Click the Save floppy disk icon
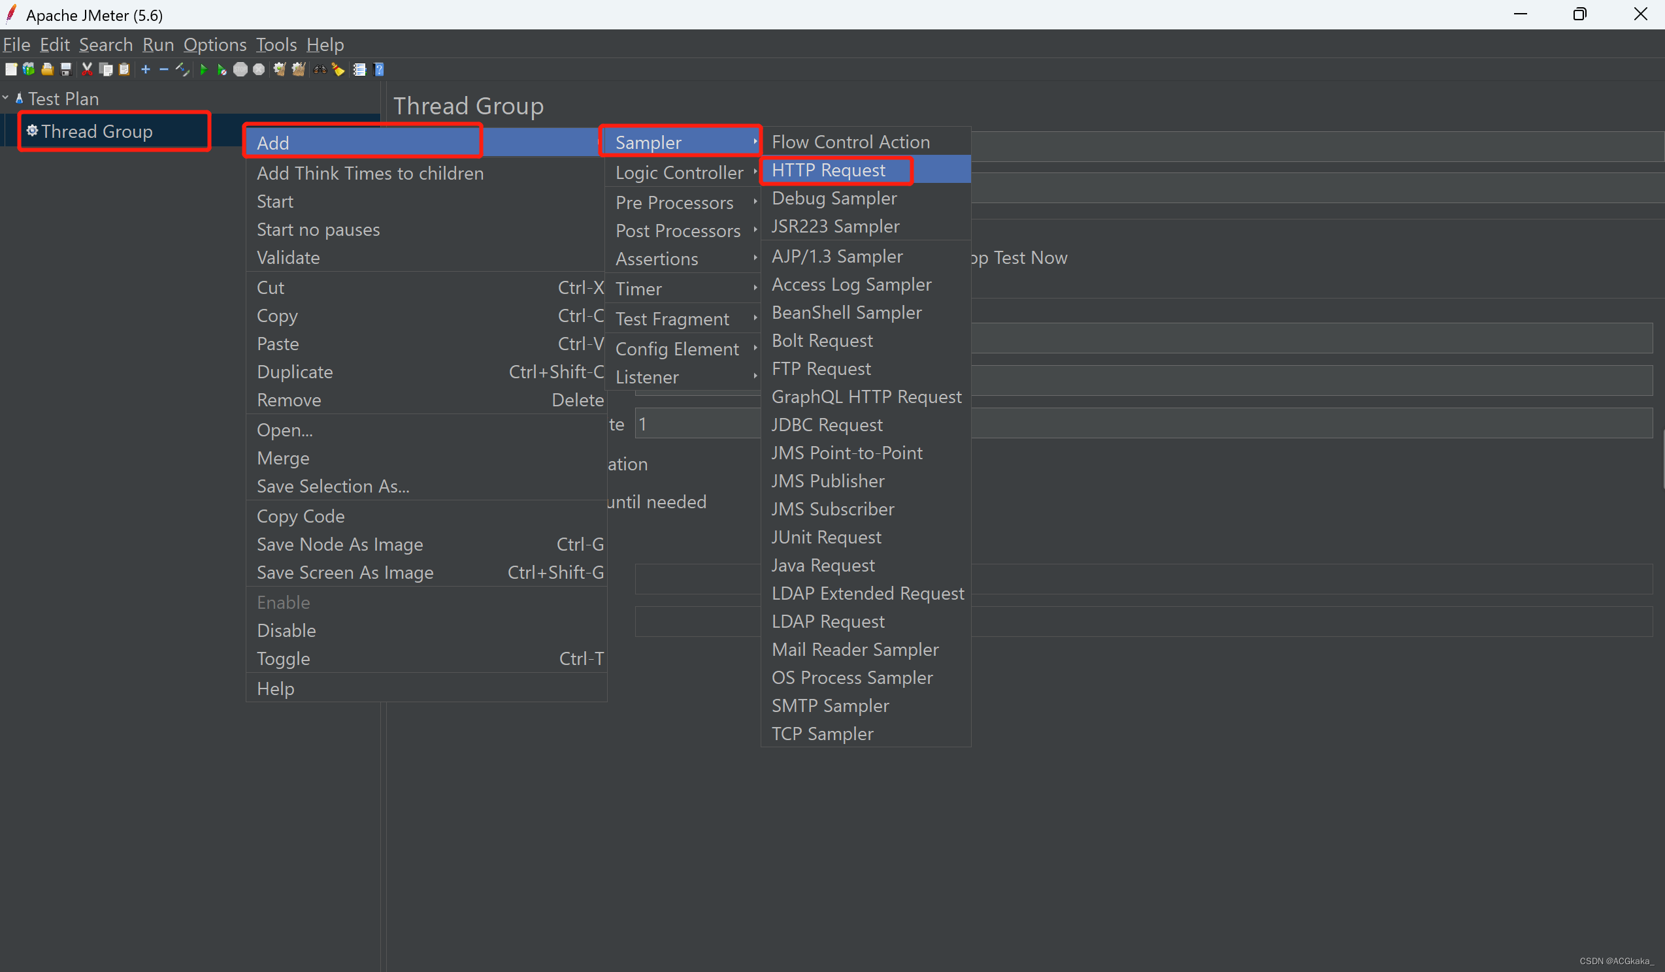Image resolution: width=1665 pixels, height=972 pixels. click(65, 69)
